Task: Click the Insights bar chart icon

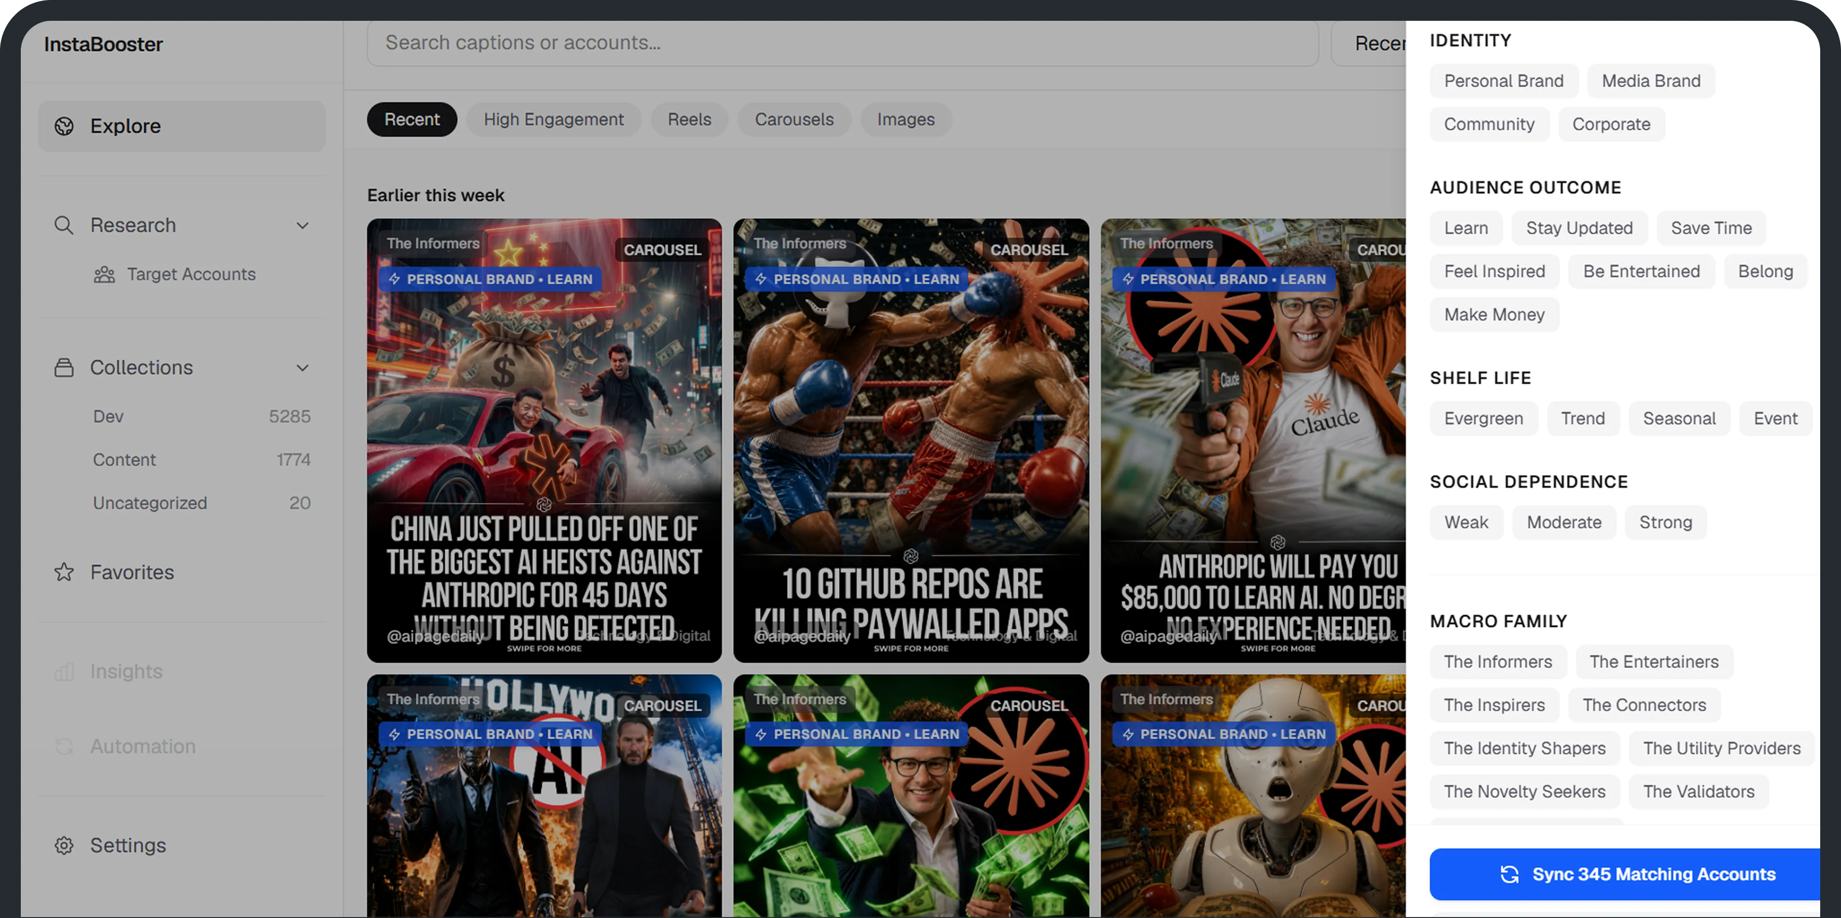Action: pos(64,672)
